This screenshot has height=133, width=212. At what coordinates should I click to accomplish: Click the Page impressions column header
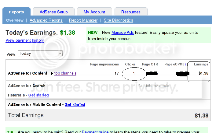click(104, 64)
